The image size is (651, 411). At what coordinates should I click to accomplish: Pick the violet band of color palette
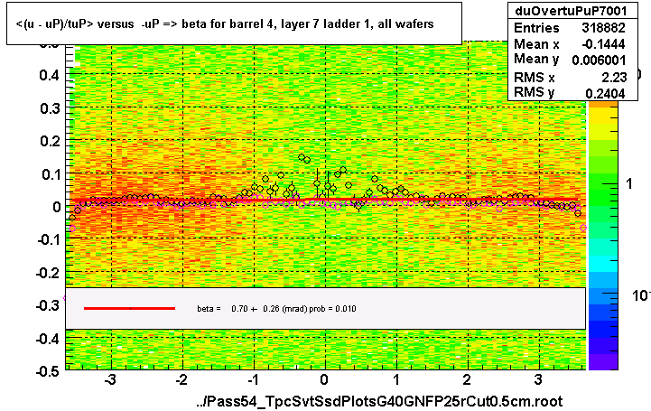(x=603, y=361)
